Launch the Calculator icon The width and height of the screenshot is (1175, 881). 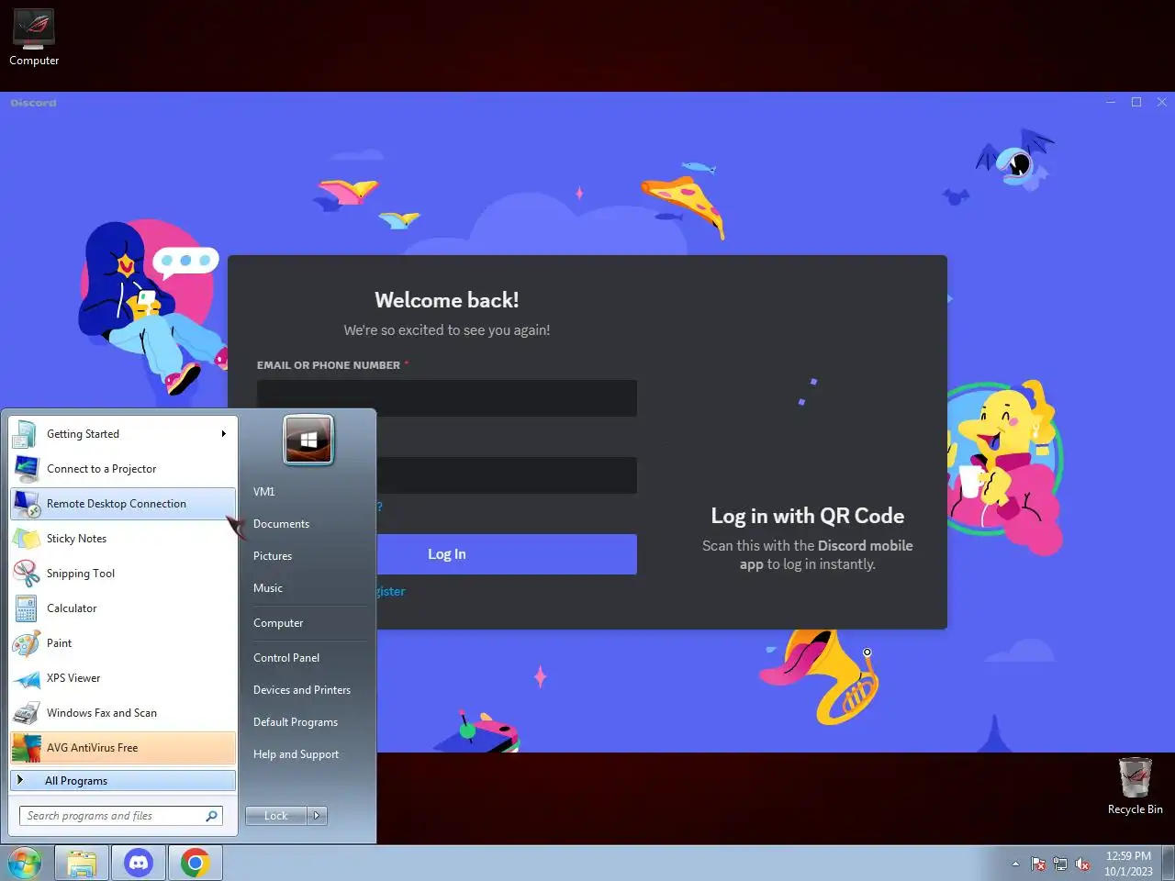click(26, 608)
